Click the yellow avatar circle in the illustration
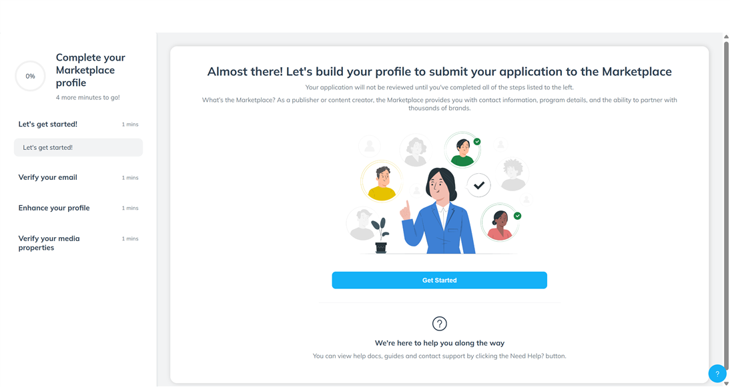Image resolution: width=730 pixels, height=387 pixels. [x=382, y=181]
